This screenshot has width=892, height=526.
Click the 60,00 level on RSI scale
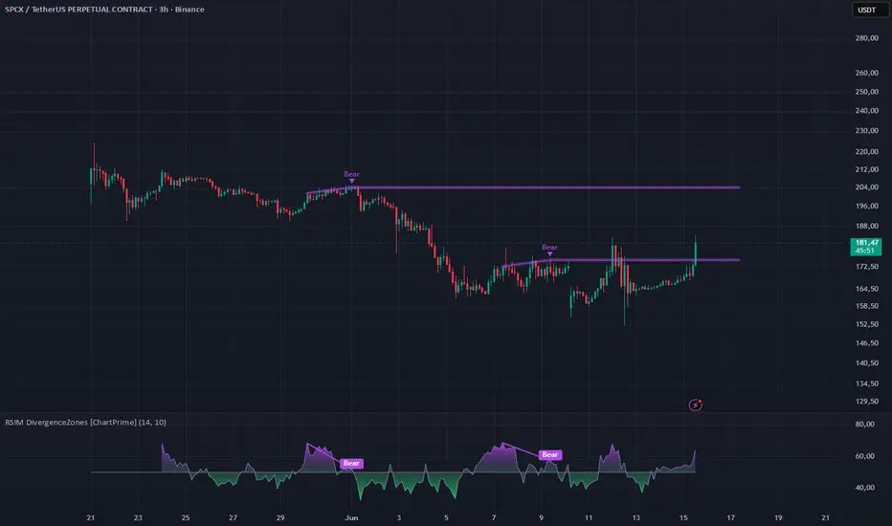tap(864, 455)
